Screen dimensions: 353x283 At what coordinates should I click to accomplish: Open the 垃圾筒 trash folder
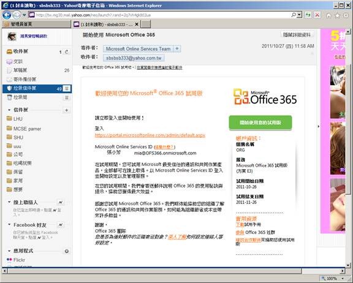pos(20,97)
